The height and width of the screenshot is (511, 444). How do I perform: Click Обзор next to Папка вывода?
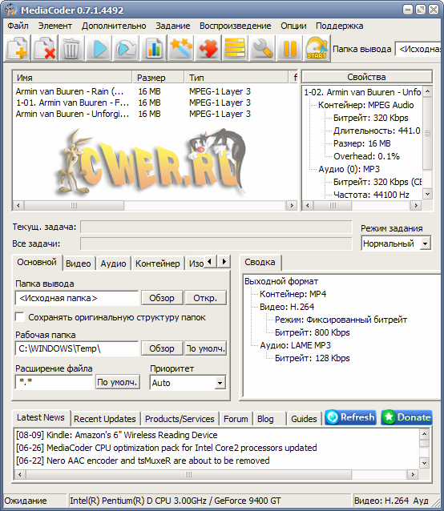click(162, 298)
